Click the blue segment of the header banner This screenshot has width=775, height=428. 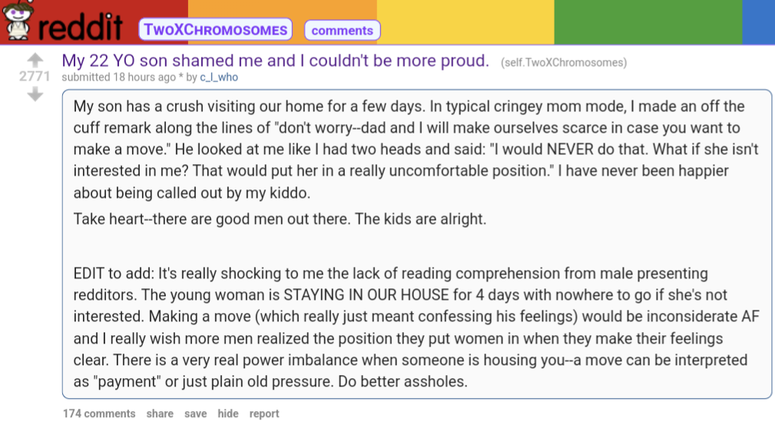point(758,21)
